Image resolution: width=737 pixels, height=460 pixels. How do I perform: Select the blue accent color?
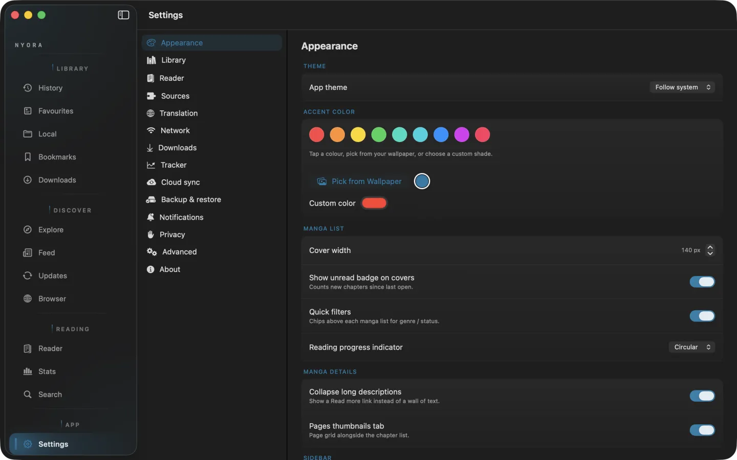pyautogui.click(x=441, y=135)
